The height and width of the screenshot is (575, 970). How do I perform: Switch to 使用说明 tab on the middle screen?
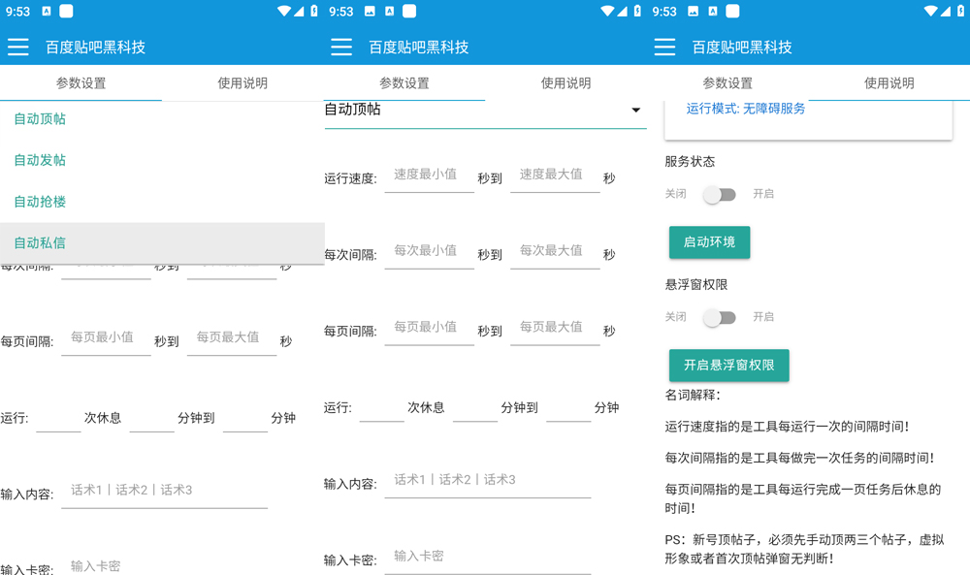coord(566,83)
